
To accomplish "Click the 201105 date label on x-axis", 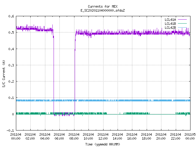I will coord(190,134).
